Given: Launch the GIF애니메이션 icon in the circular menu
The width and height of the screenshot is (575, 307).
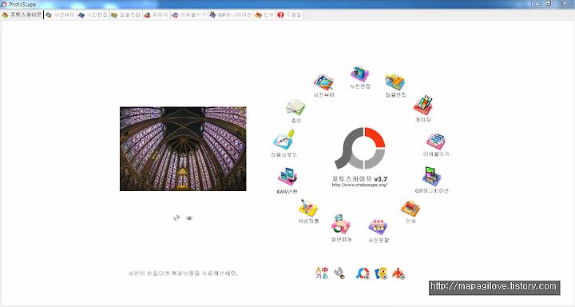Looking at the screenshot, I should point(431,177).
